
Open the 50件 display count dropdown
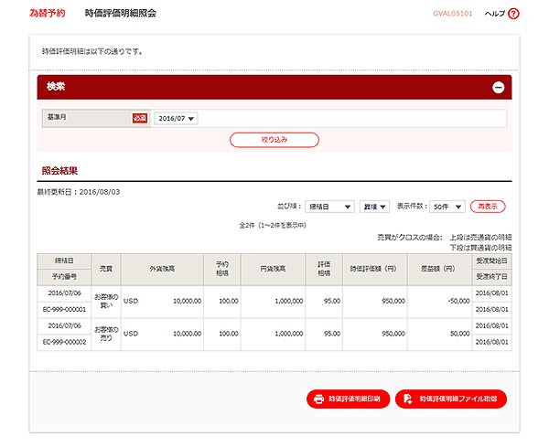point(447,207)
